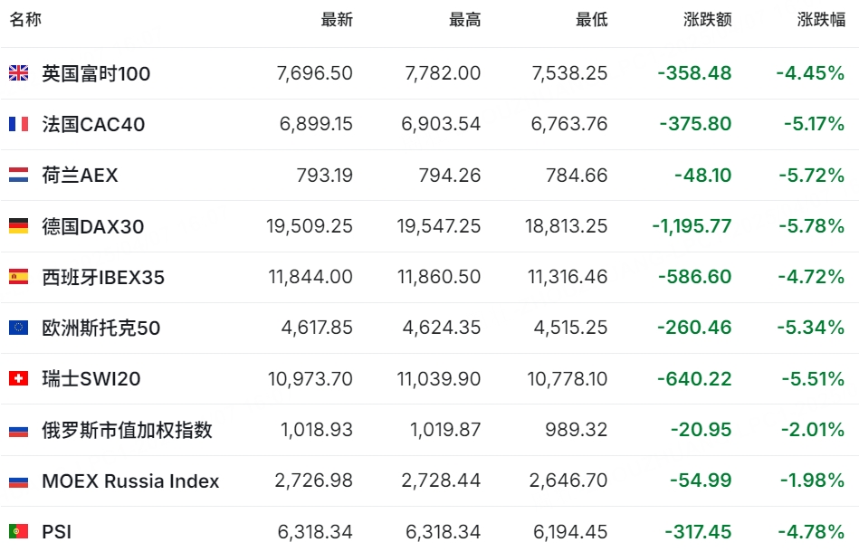Click the German flag icon
859x552 pixels.
[19, 225]
